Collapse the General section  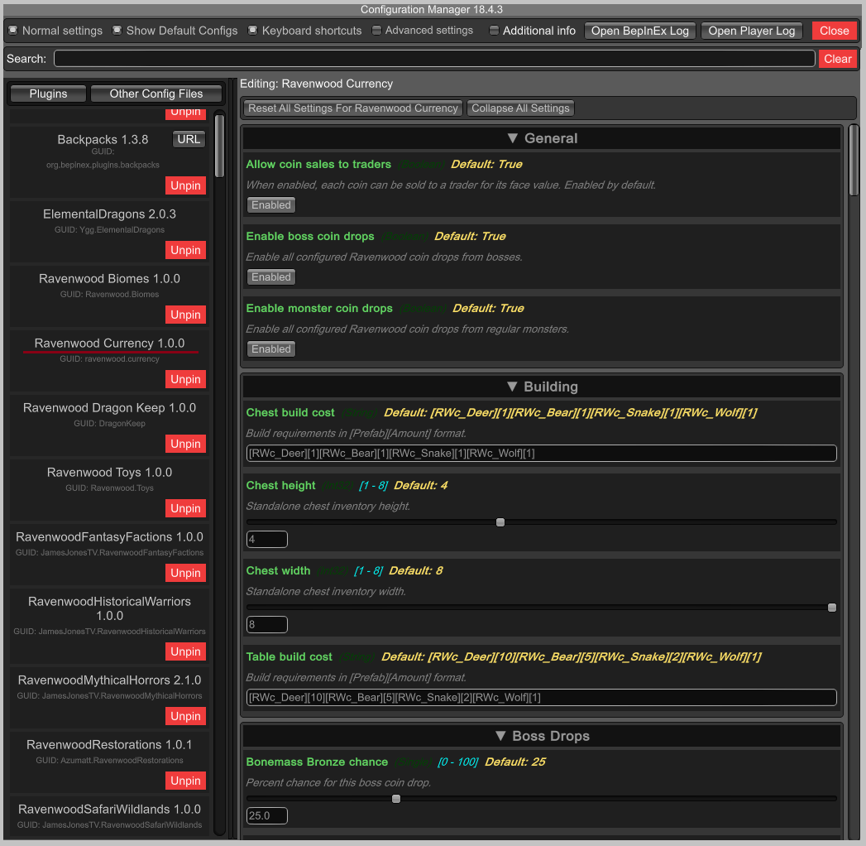[541, 138]
